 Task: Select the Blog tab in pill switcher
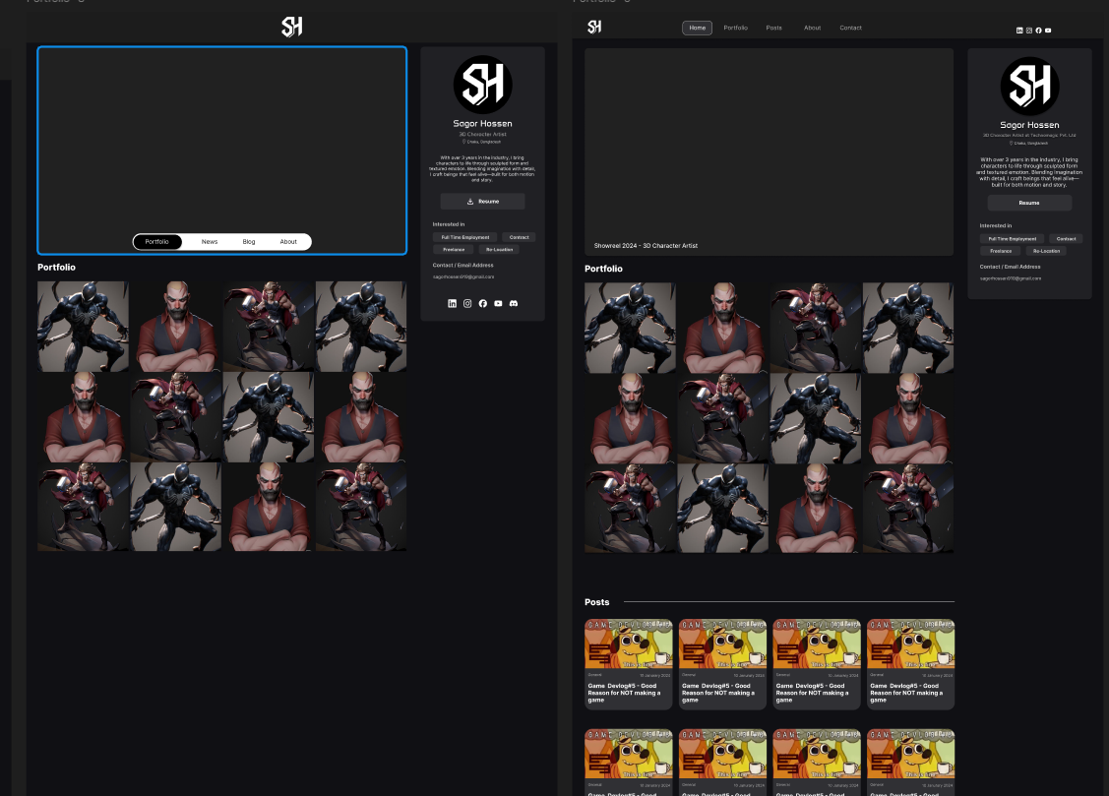(x=249, y=242)
